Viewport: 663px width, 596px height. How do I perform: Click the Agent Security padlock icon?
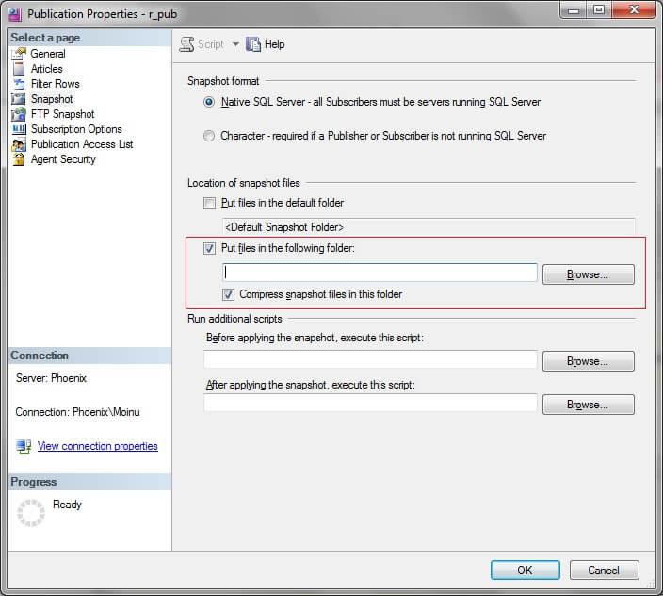click(19, 159)
